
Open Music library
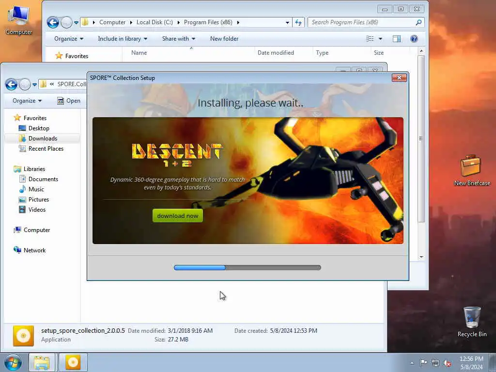pos(36,189)
